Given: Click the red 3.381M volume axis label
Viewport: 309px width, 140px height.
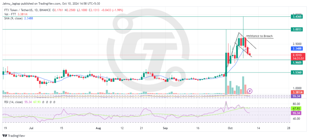Looking at the screenshot, I should pyautogui.click(x=297, y=92).
